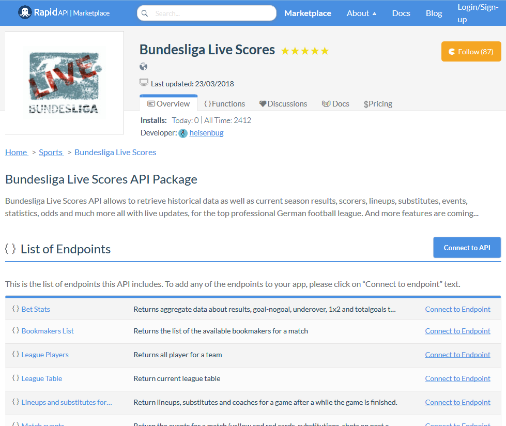Click the monitor icon beside Last updated
The image size is (506, 426).
(x=144, y=83)
